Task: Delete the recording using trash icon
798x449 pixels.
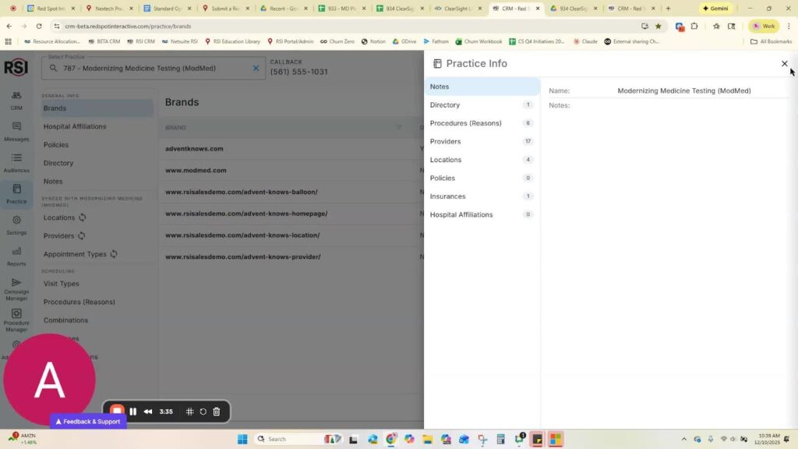Action: point(217,412)
